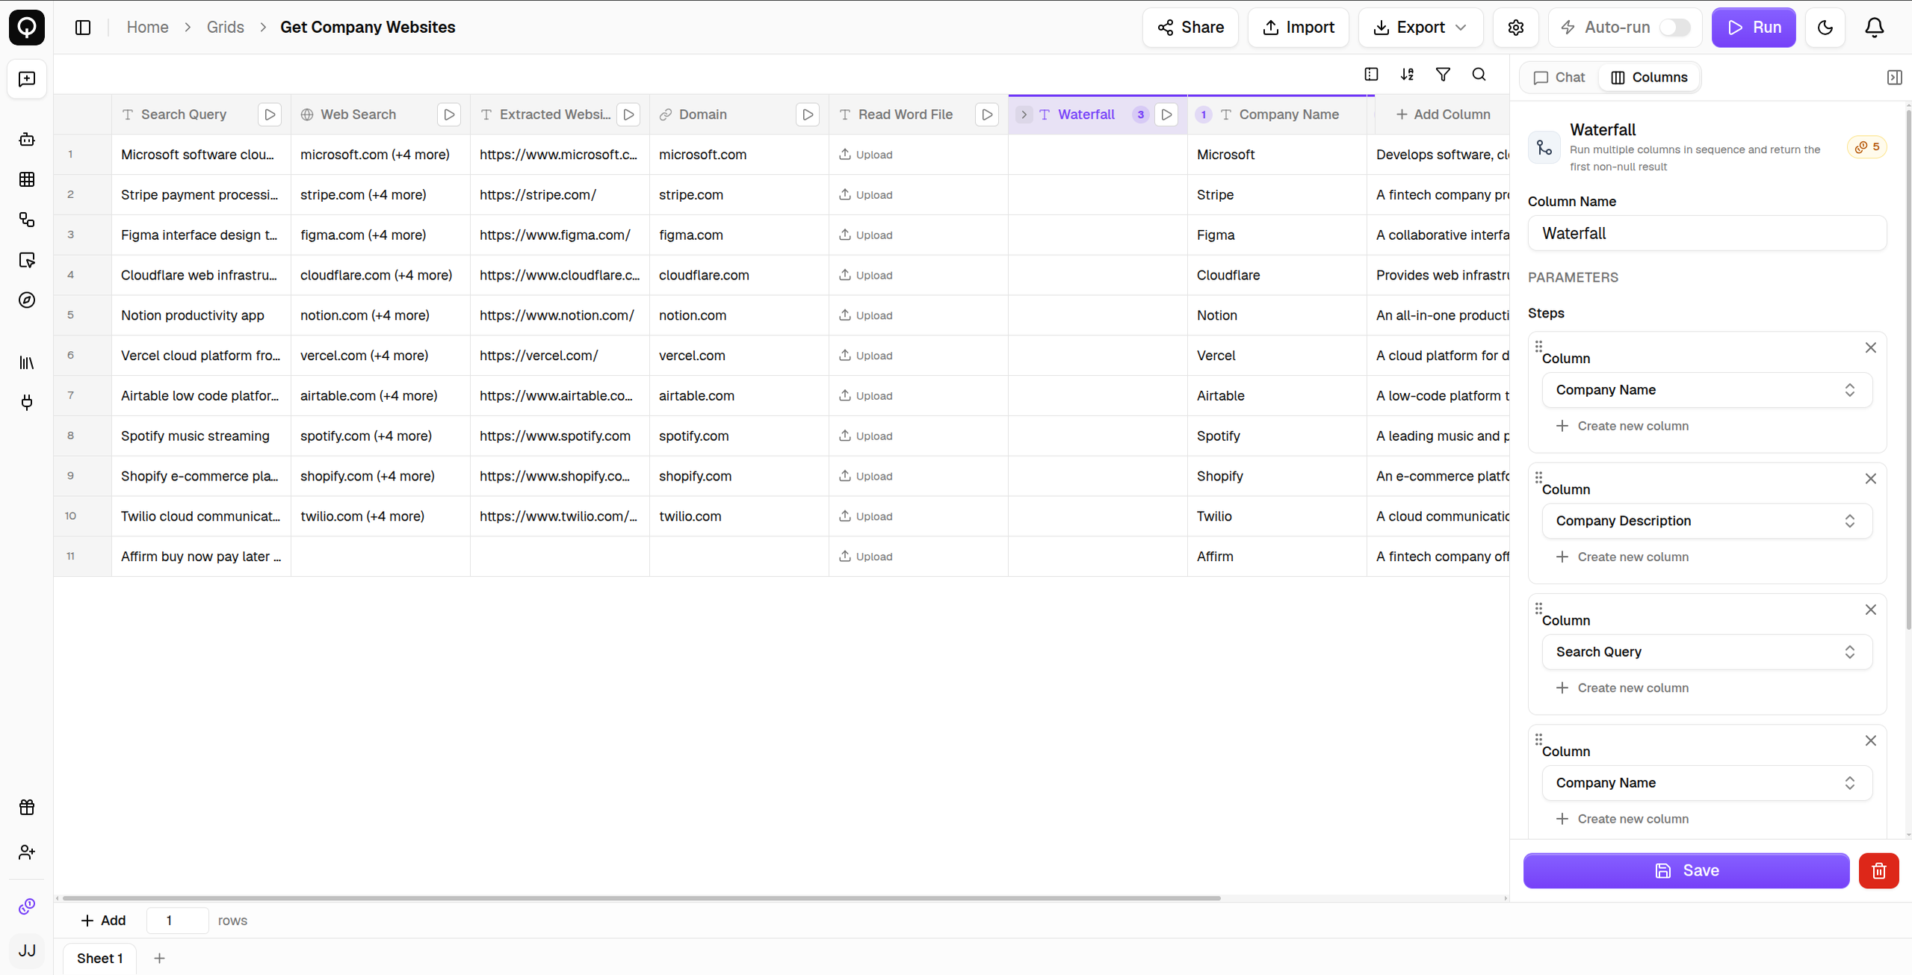
Task: Open the JJ user avatar
Action: click(x=27, y=951)
